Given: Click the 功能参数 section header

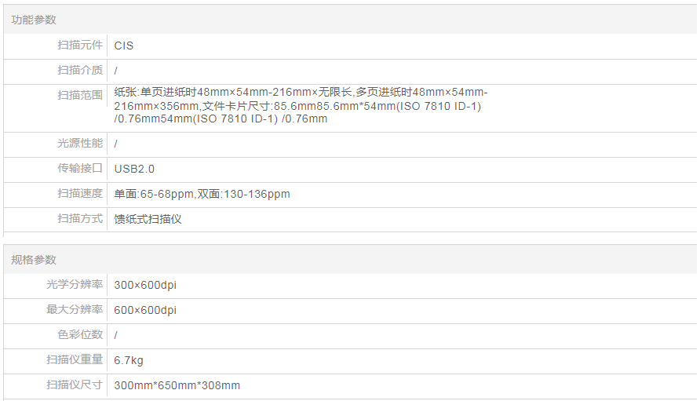Looking at the screenshot, I should (x=34, y=20).
